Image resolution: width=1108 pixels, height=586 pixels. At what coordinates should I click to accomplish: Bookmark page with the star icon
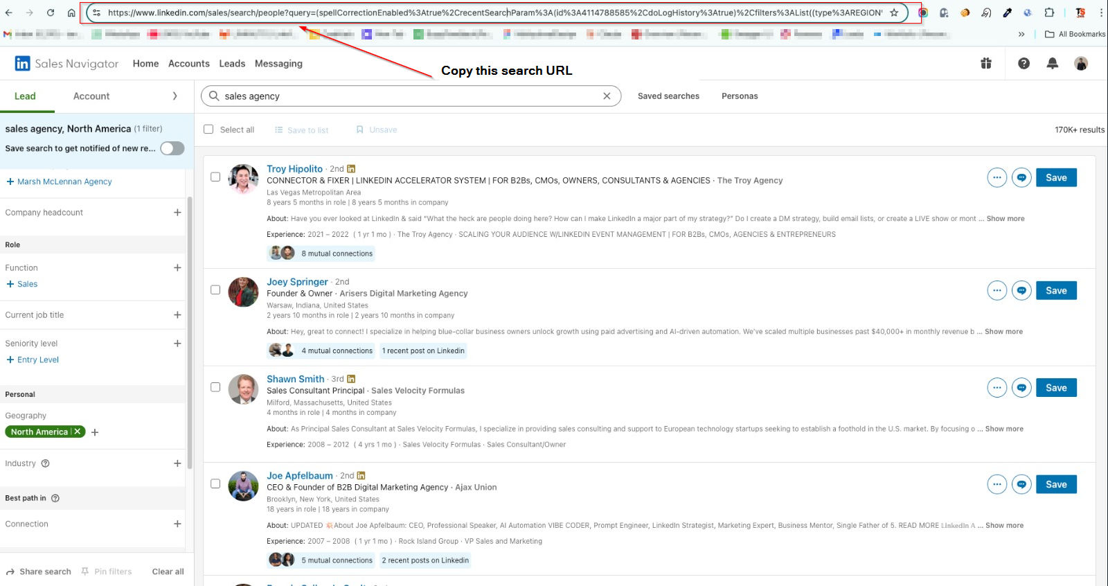click(894, 12)
